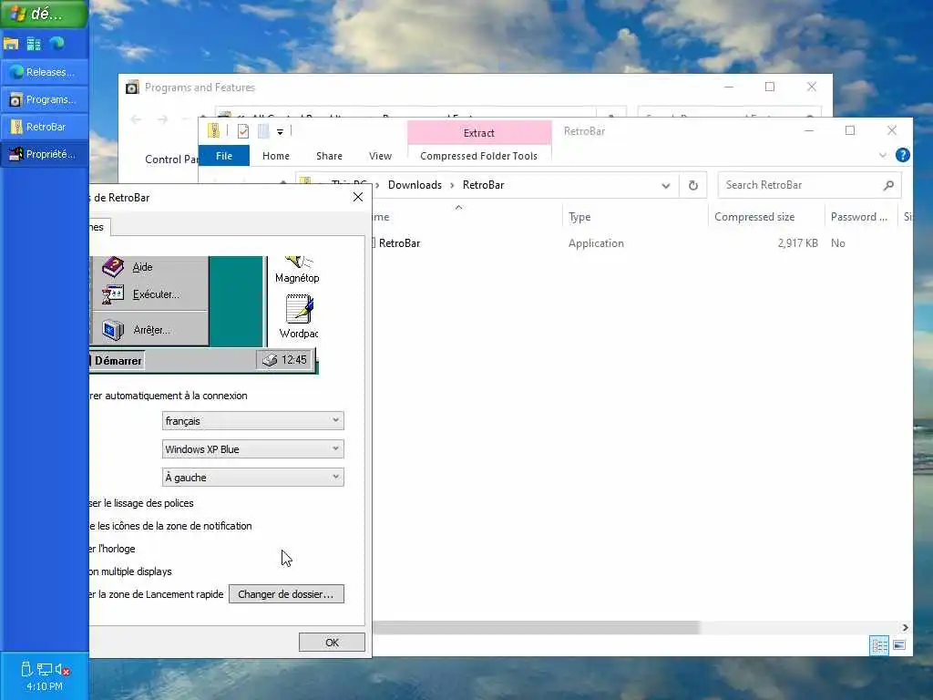
Task: Sort by Compressed size column header
Action: (x=766, y=217)
